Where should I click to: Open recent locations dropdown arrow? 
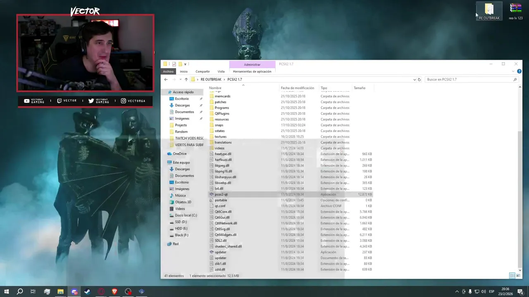click(180, 79)
